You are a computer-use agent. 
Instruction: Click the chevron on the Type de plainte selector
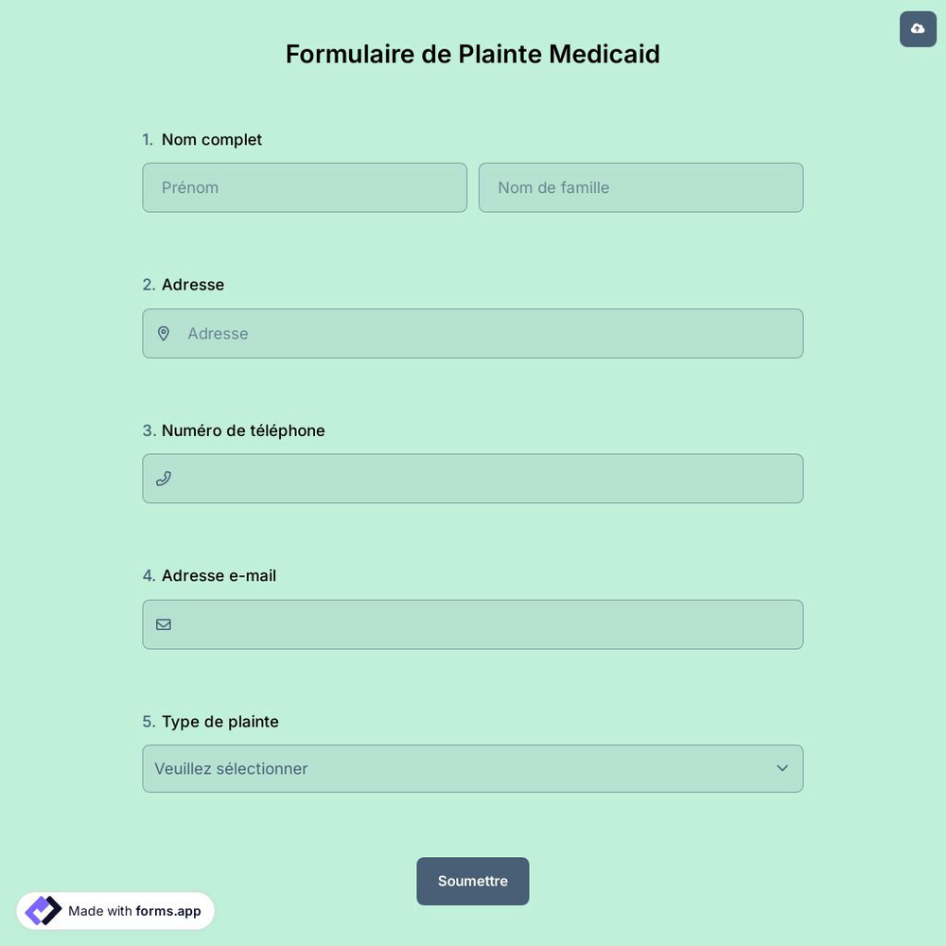[x=781, y=768]
